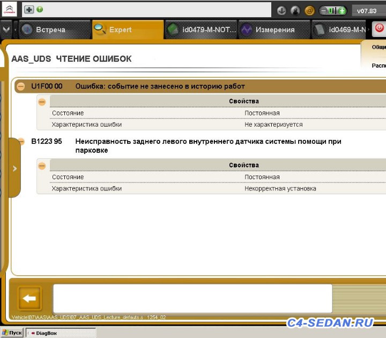Collapse properties table under U1F00 00

(x=42, y=101)
